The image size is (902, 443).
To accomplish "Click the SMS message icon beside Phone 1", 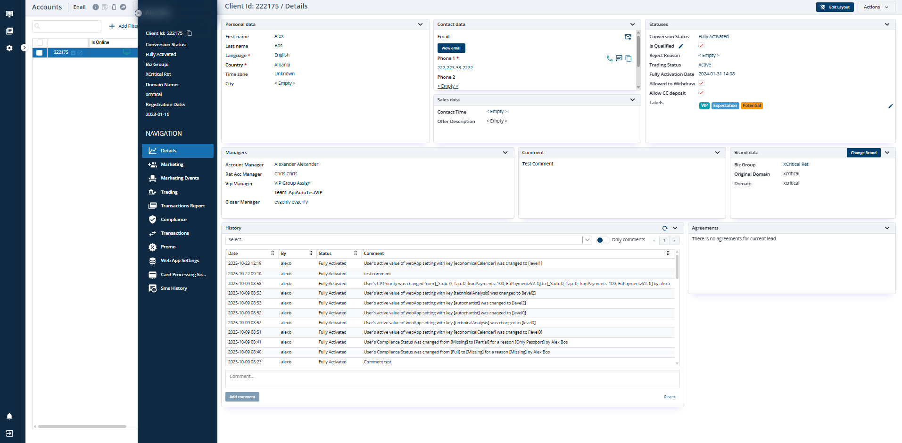I will (619, 58).
